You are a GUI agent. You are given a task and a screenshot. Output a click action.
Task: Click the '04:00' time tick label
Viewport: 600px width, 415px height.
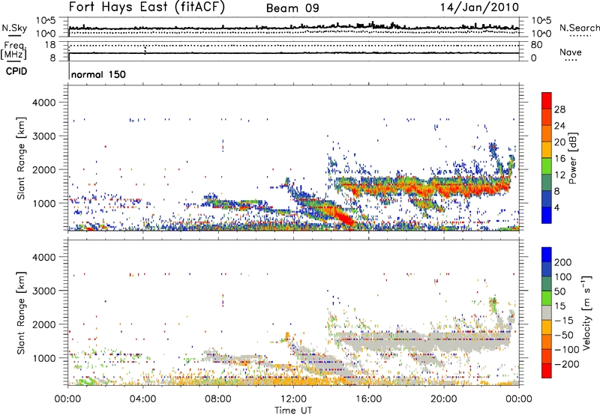point(143,399)
